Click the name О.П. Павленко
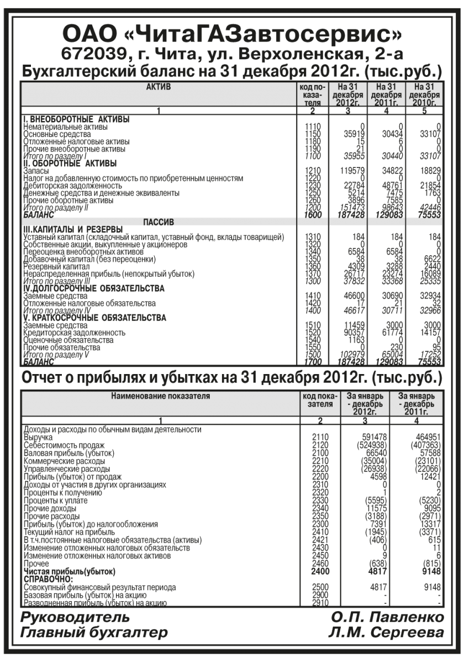This screenshot has width=464, height=663. [x=387, y=617]
